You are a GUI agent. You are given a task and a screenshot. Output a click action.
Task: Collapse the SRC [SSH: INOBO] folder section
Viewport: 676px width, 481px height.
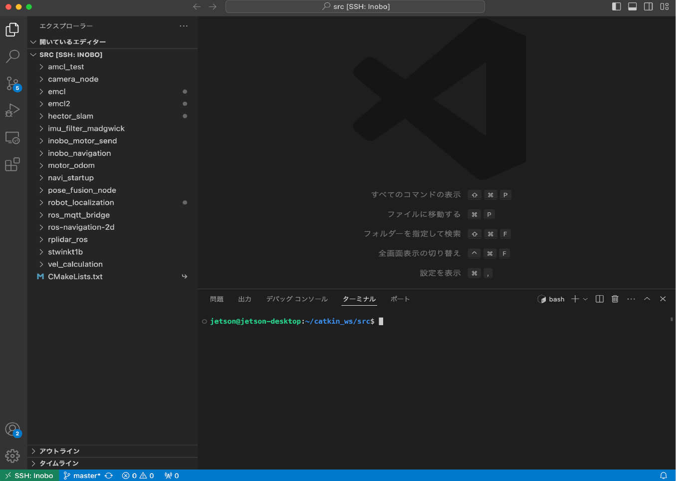(x=113, y=54)
